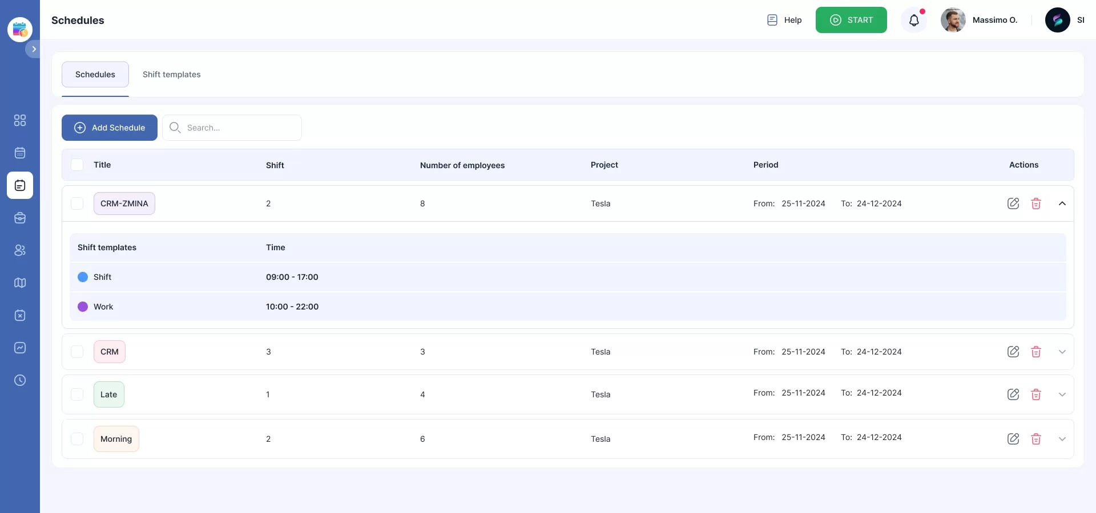Delete the Morning schedule
Image resolution: width=1096 pixels, height=513 pixels.
click(x=1036, y=439)
